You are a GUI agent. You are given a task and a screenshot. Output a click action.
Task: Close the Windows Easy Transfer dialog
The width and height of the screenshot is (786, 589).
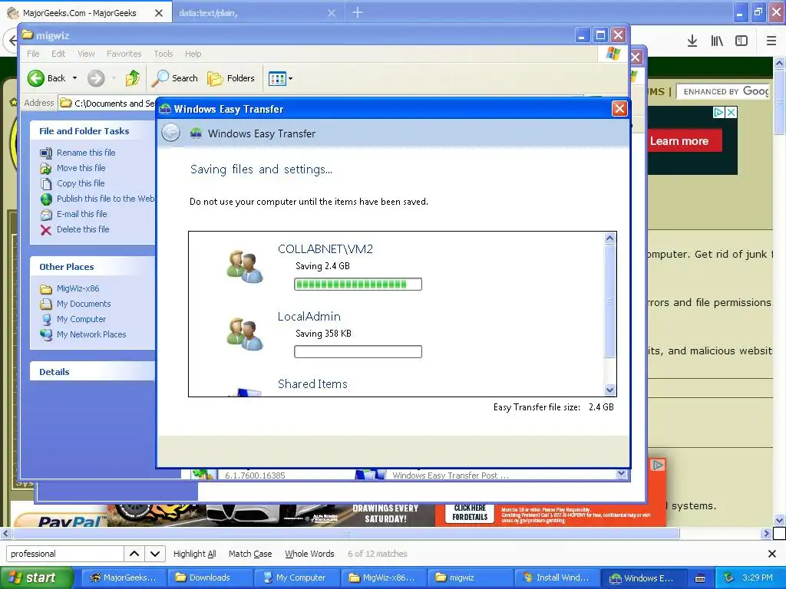click(x=619, y=109)
